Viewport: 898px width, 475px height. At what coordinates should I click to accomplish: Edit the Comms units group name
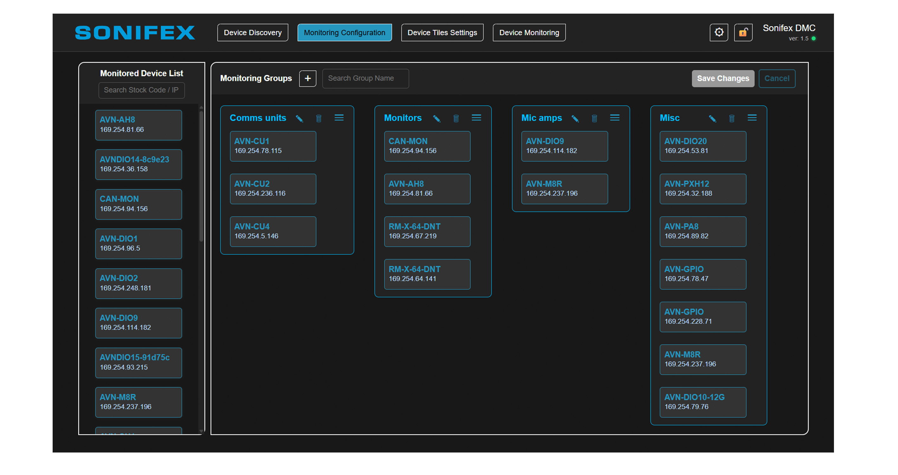coord(299,118)
